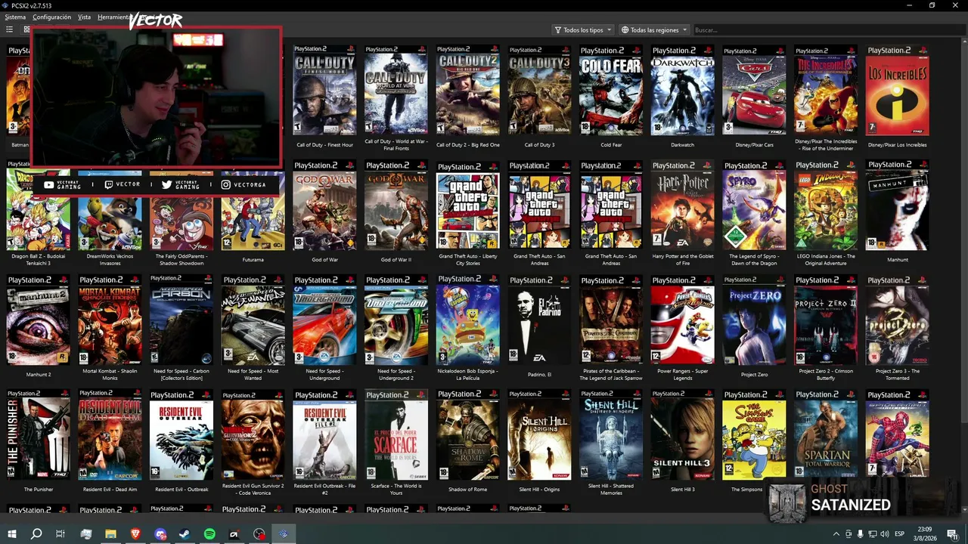Open the Windows notification center icon
Image resolution: width=968 pixels, height=544 pixels.
point(952,534)
